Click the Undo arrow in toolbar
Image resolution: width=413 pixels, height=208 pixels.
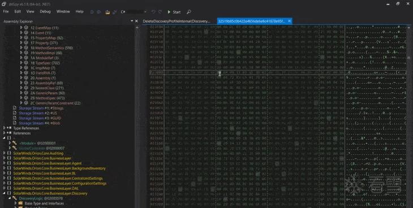pyautogui.click(x=153, y=12)
